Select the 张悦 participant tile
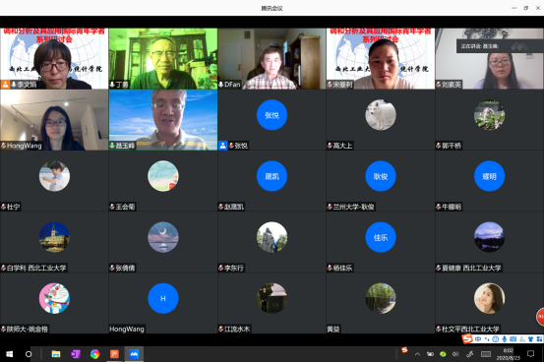This screenshot has width=544, height=363. point(272,120)
